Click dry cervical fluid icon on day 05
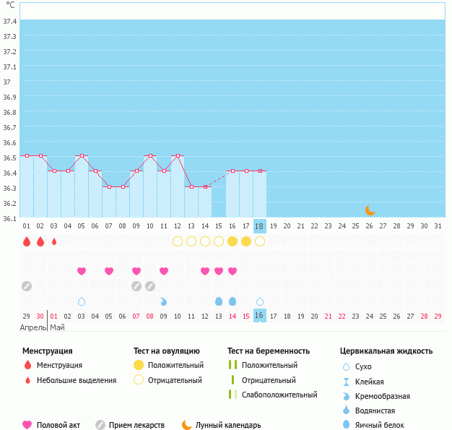 point(82,301)
